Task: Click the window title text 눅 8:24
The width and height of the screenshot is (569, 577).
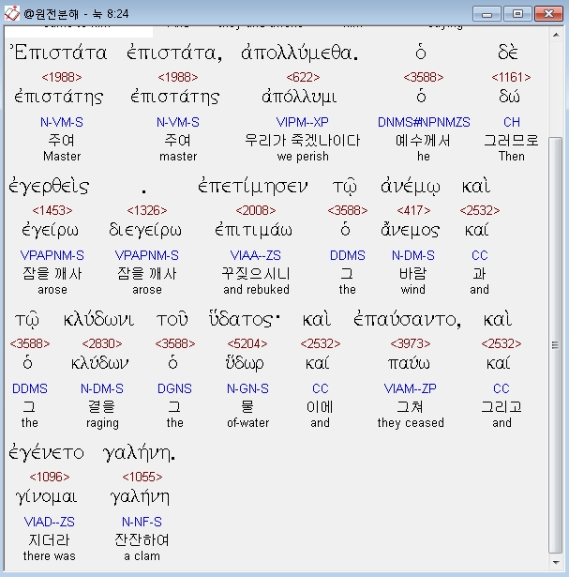Action: click(x=111, y=14)
